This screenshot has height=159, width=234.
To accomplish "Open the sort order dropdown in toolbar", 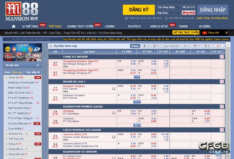I will pos(156,46).
